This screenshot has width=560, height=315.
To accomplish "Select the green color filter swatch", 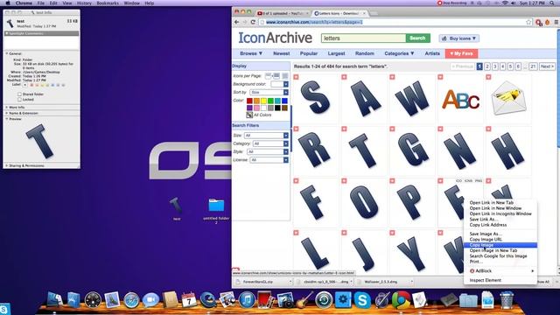I will (270, 101).
